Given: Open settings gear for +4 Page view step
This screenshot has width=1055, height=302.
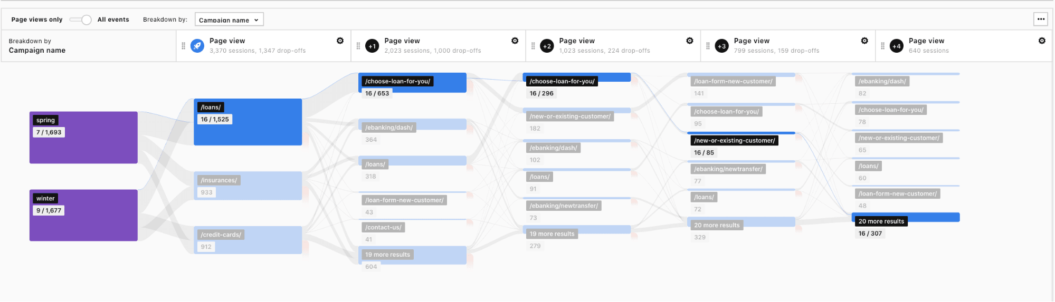Looking at the screenshot, I should coord(1041,41).
